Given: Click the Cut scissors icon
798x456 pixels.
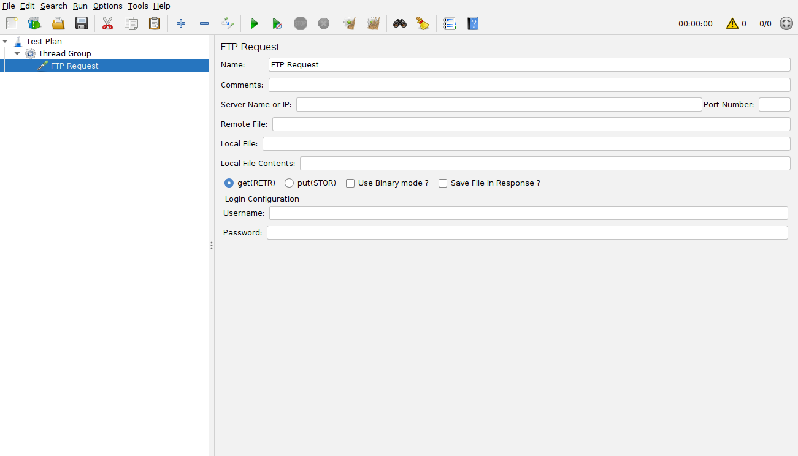Looking at the screenshot, I should 107,23.
